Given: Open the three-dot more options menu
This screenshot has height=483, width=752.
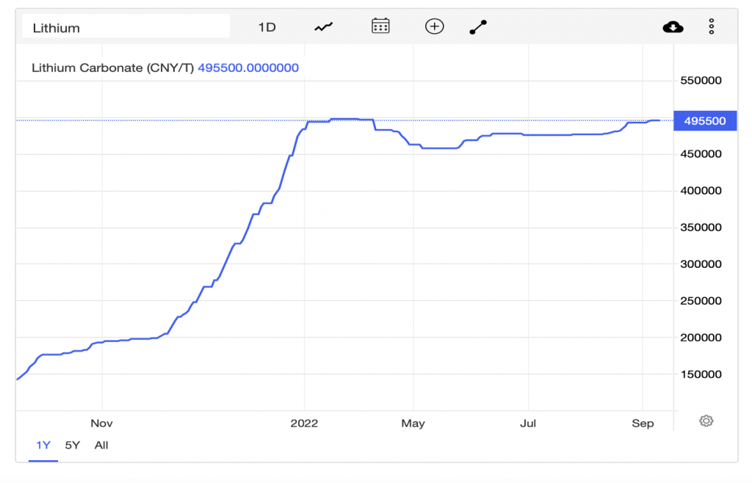Looking at the screenshot, I should pyautogui.click(x=712, y=27).
